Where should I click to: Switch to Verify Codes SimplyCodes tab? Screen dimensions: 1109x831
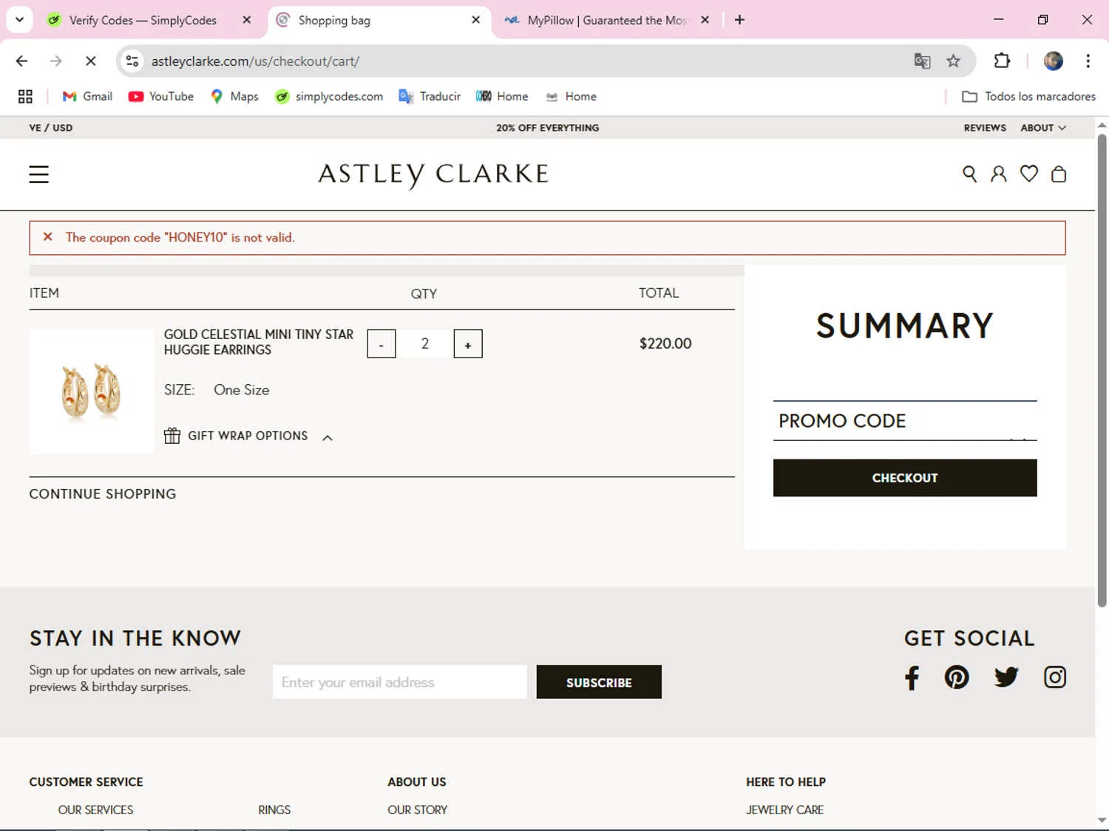143,20
